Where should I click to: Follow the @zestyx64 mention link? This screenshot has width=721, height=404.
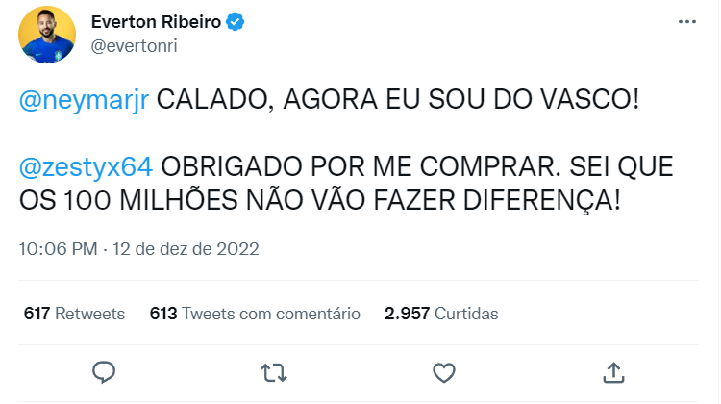[87, 165]
